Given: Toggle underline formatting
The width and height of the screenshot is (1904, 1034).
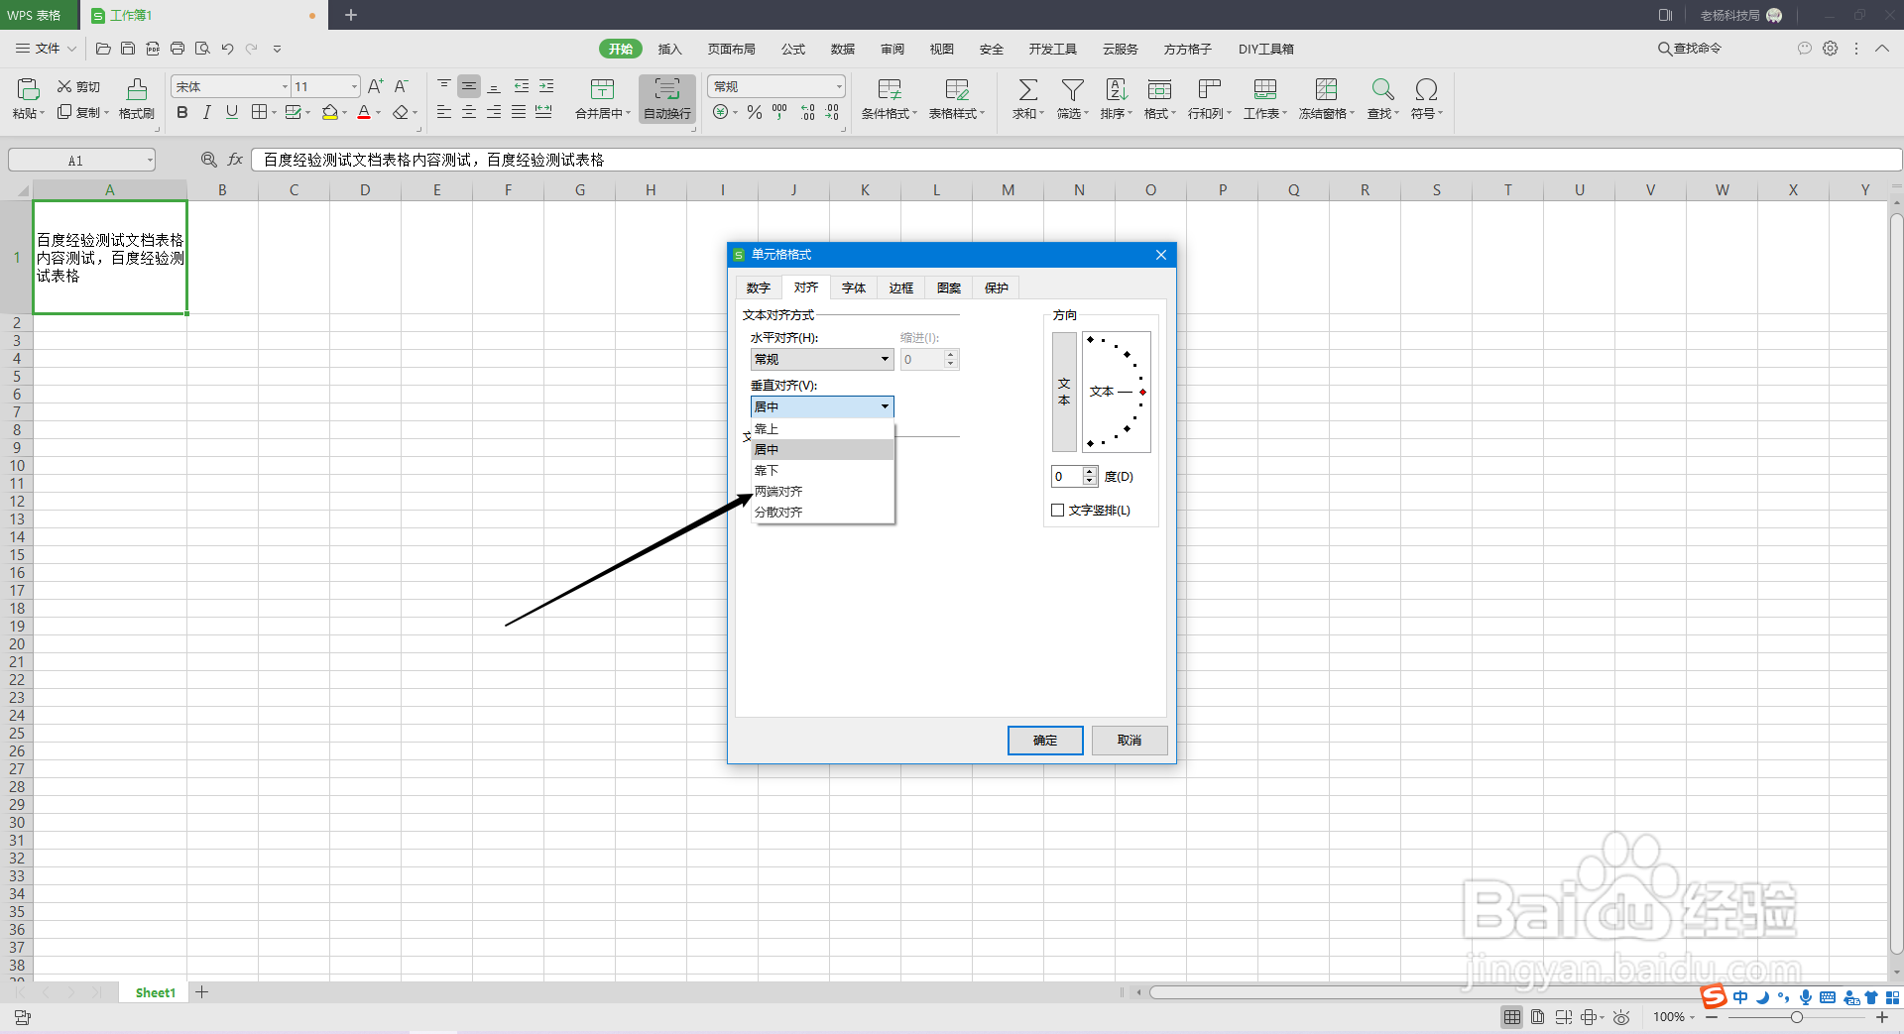Looking at the screenshot, I should [x=232, y=112].
